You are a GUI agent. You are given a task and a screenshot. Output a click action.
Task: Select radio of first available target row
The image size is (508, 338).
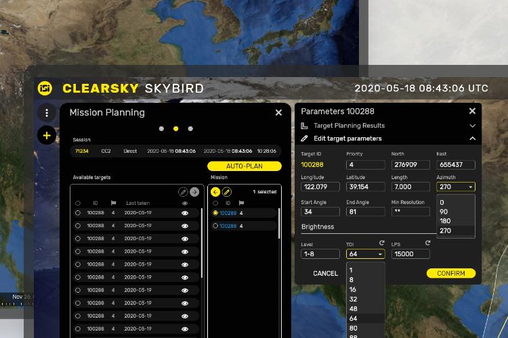78,213
